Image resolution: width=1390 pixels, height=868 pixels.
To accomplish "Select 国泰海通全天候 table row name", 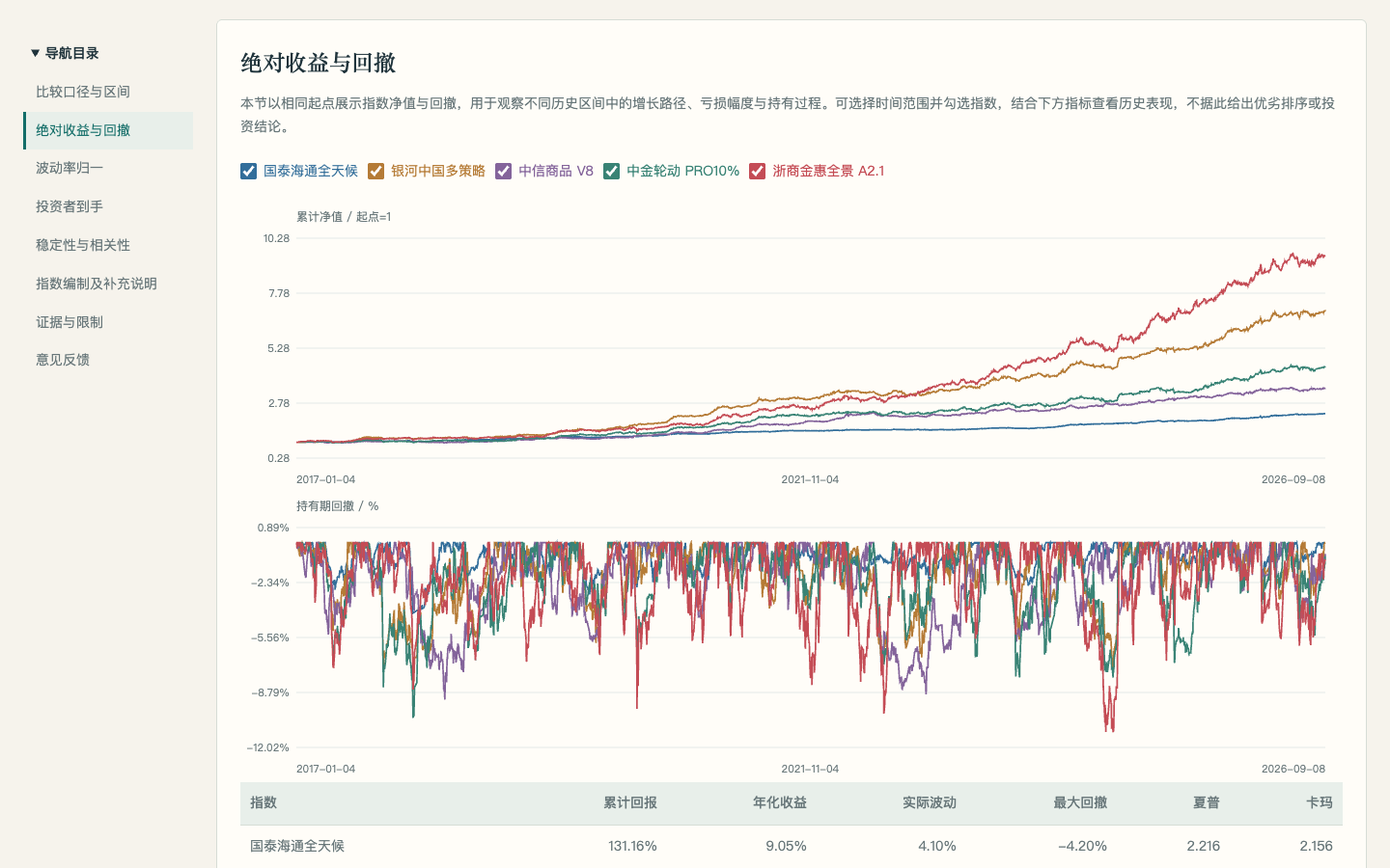I will point(297,846).
